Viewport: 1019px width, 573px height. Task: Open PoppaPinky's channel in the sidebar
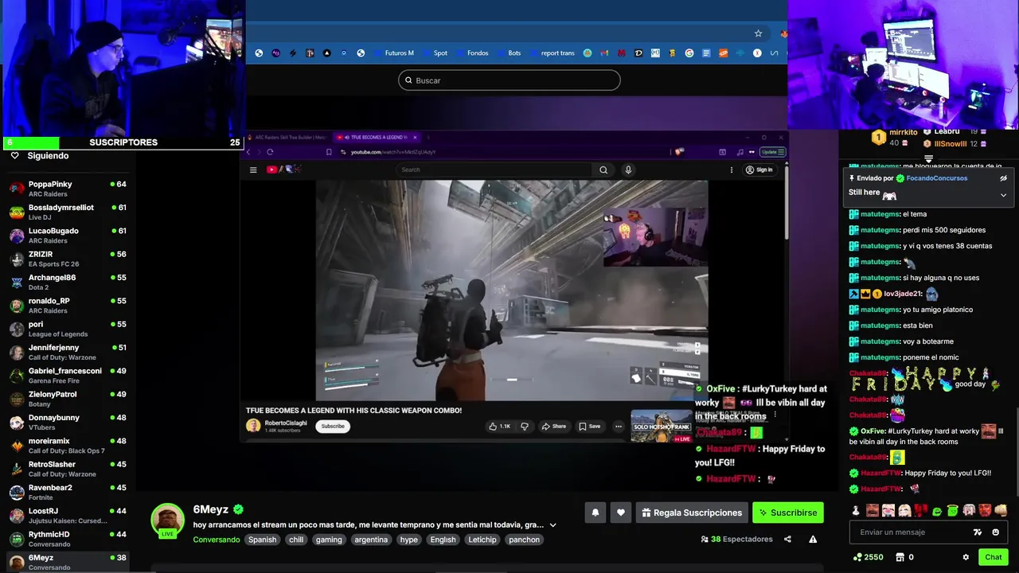[x=68, y=189]
